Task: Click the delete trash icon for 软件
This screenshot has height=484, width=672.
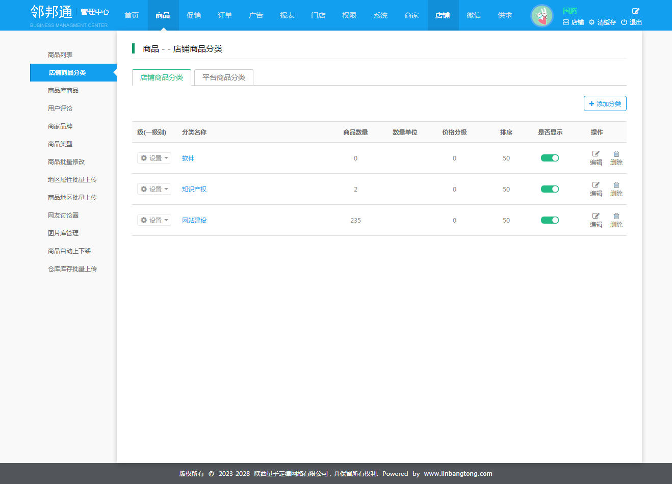Action: point(616,154)
